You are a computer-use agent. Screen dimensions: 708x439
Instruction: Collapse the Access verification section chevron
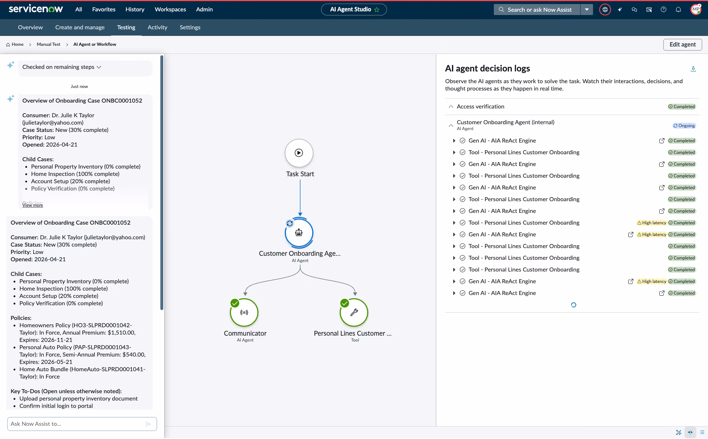click(451, 107)
